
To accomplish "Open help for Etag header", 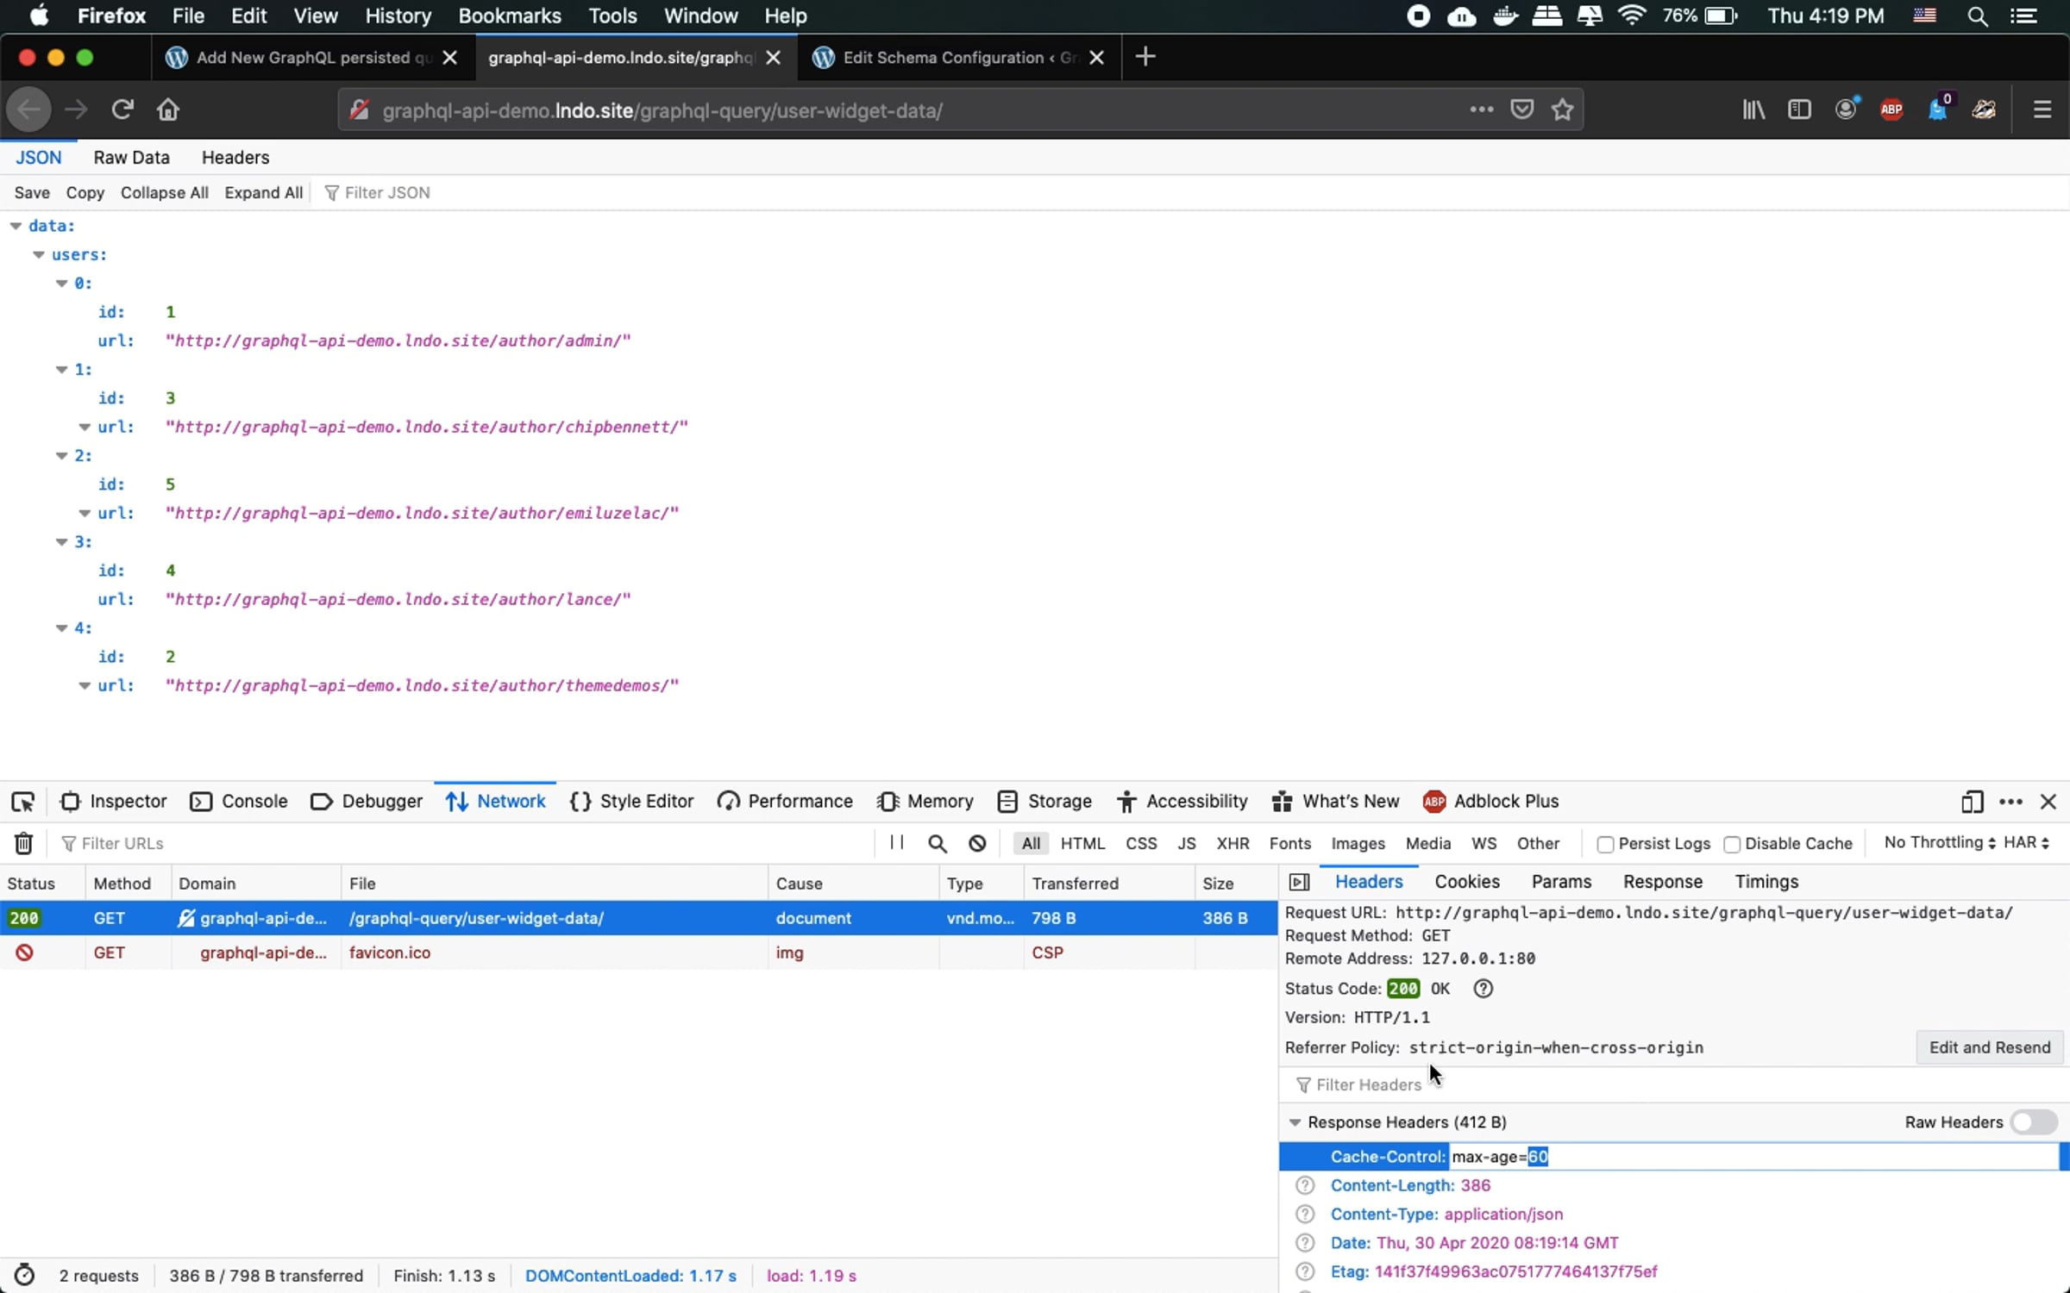I will 1305,1271.
